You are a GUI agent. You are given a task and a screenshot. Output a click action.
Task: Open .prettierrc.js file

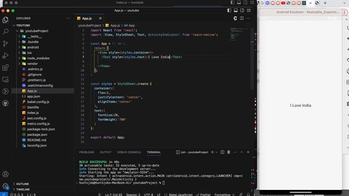[37, 80]
